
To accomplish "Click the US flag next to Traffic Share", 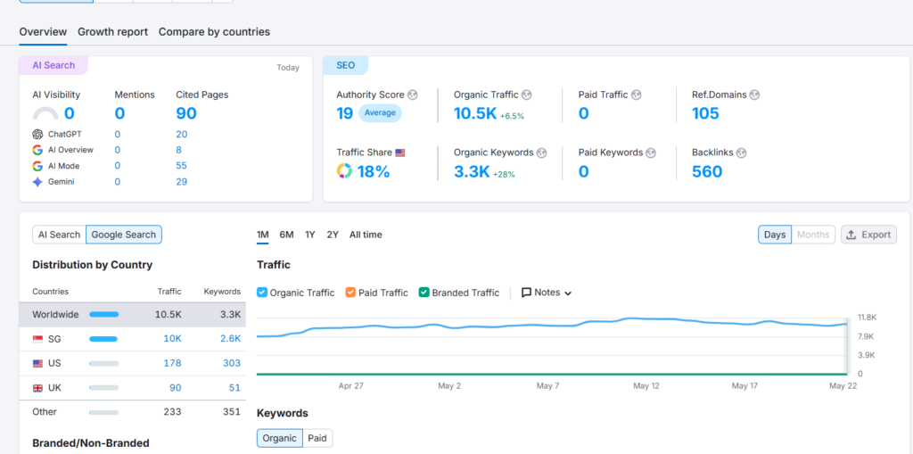I will click(400, 153).
